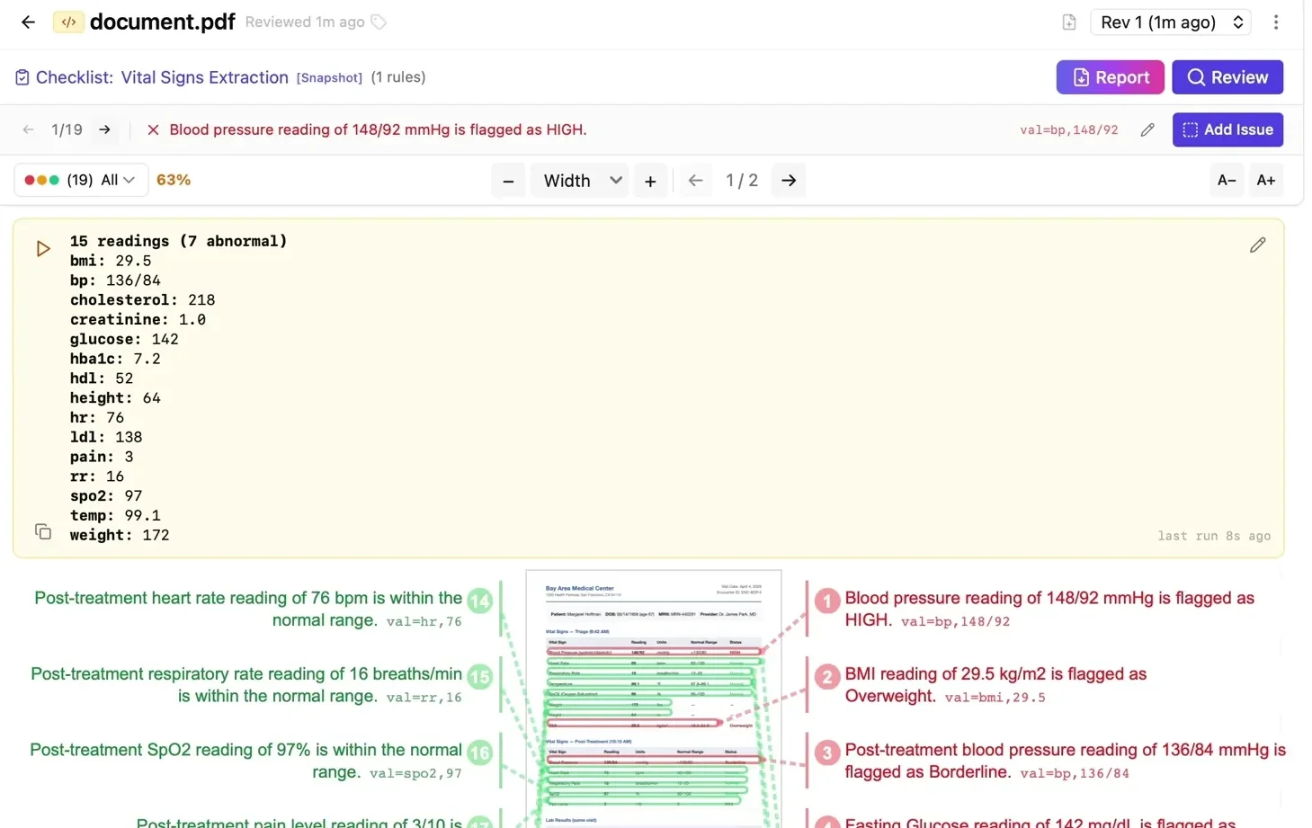The image size is (1312, 828).
Task: Go to the next page of 1 / 2
Action: coord(789,181)
